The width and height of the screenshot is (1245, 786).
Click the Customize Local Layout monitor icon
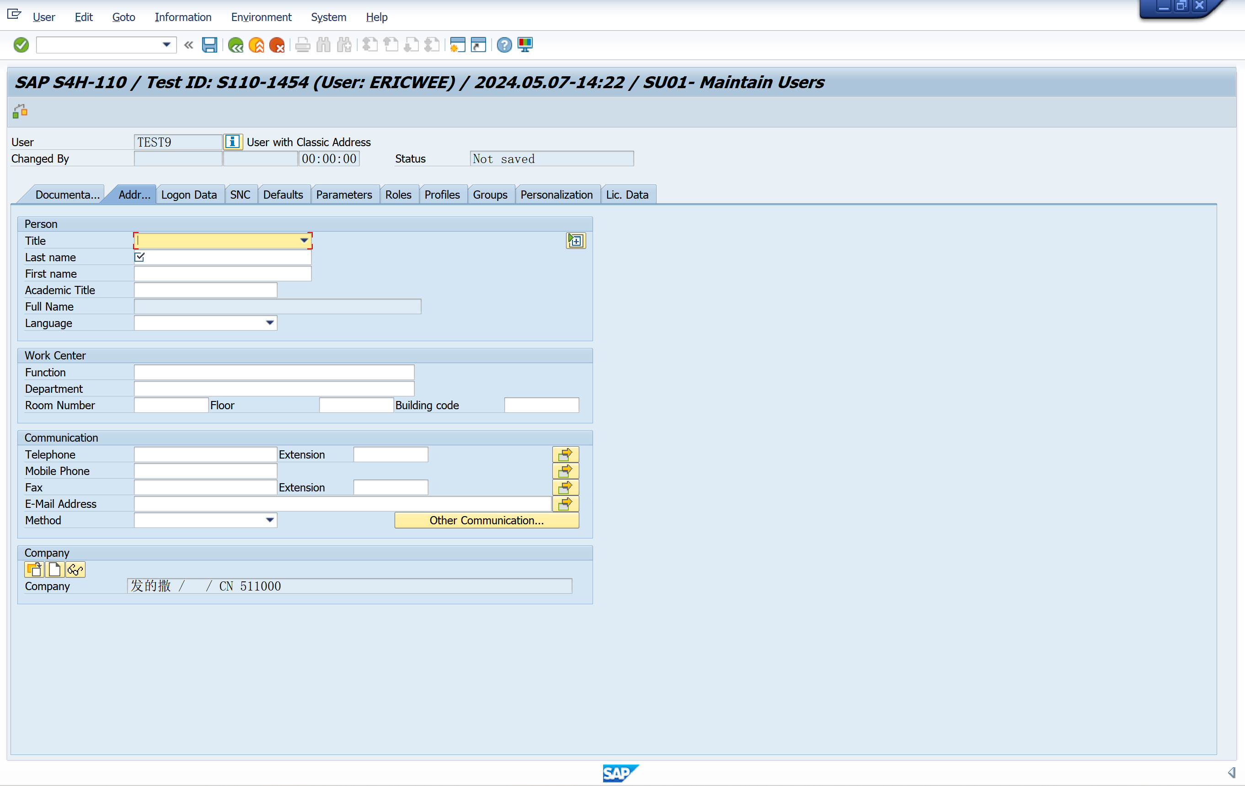click(525, 45)
